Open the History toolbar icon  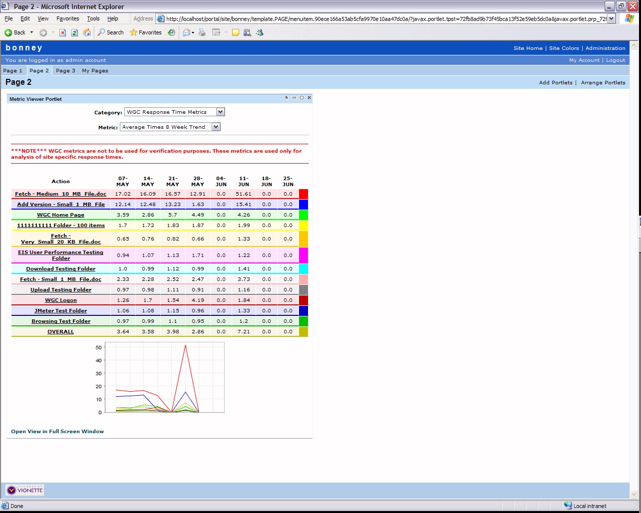point(171,32)
